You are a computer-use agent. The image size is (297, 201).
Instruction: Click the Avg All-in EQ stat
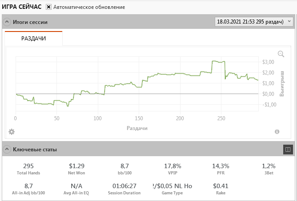click(x=76, y=186)
